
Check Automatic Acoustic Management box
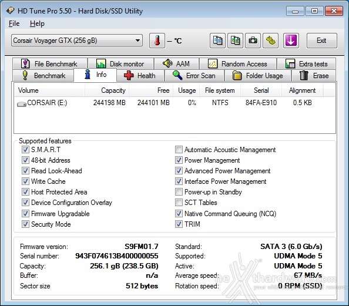click(x=179, y=150)
